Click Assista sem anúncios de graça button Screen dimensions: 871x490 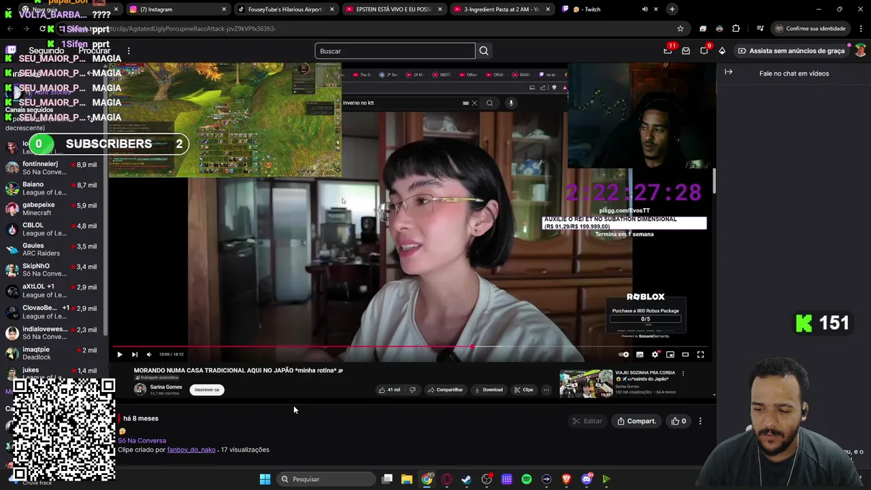pos(791,51)
